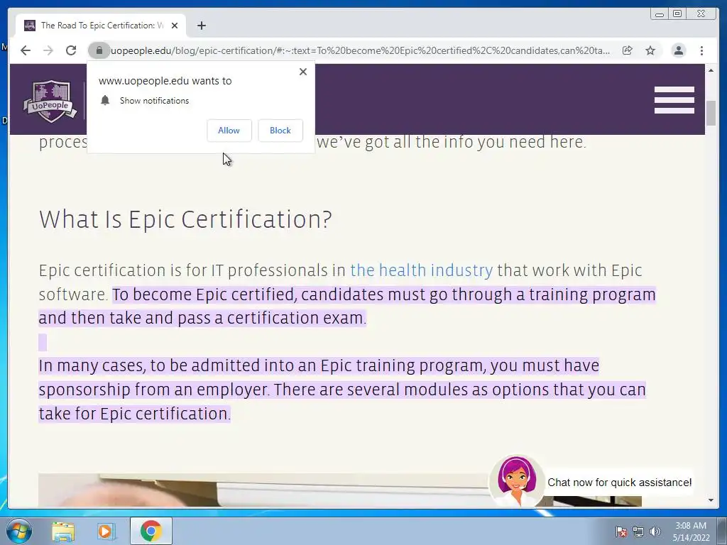727x545 pixels.
Task: Click the page scrollbar thumb
Action: coord(711,113)
